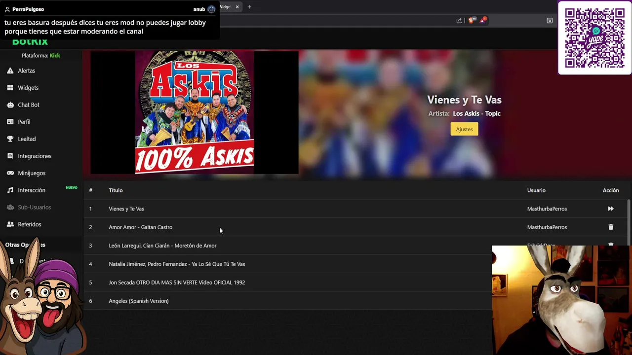Click the browser sidebar panel icon
Image resolution: width=632 pixels, height=355 pixels.
click(550, 20)
